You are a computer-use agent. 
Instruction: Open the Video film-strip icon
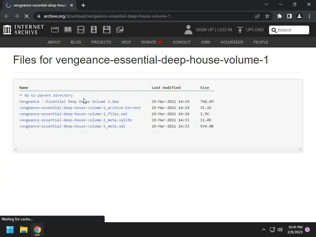[x=81, y=30]
